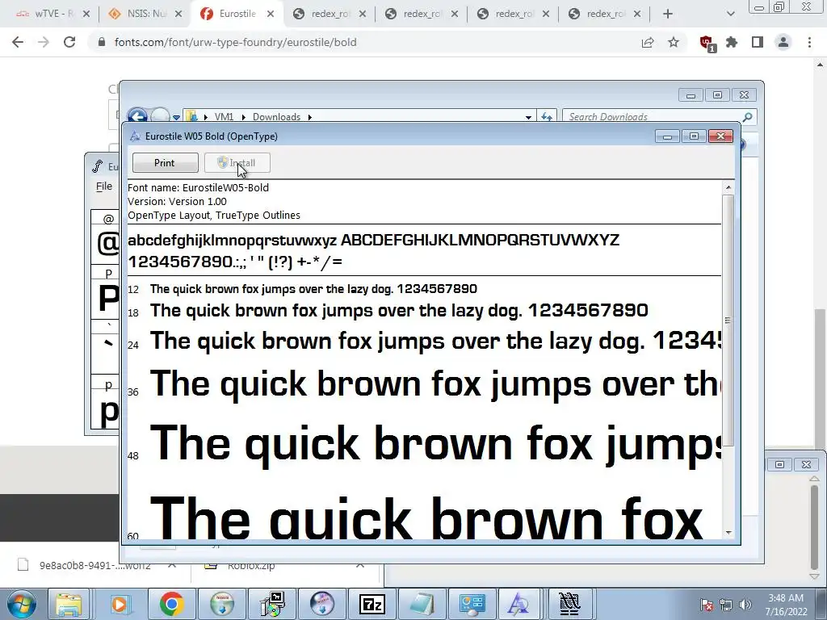827x620 pixels.
Task: Reload the fonts.com page
Action: click(x=69, y=42)
